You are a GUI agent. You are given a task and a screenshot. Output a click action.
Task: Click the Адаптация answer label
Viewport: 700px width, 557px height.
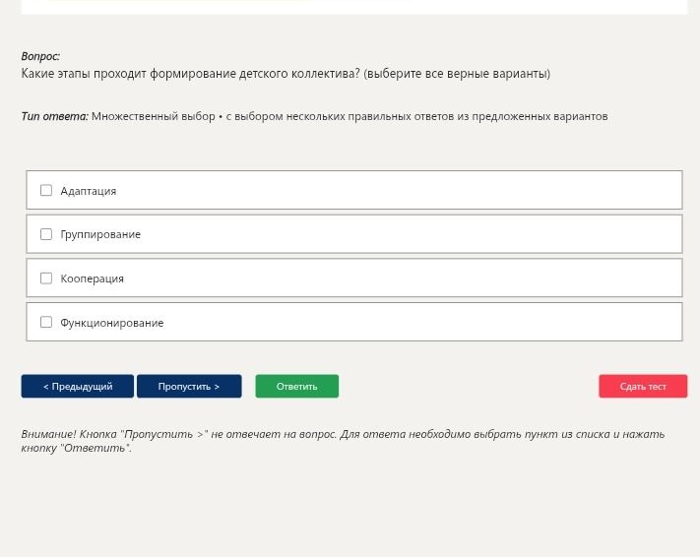89,191
